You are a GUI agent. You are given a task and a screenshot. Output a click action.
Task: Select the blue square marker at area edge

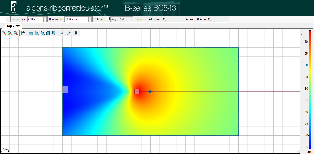tap(65, 89)
